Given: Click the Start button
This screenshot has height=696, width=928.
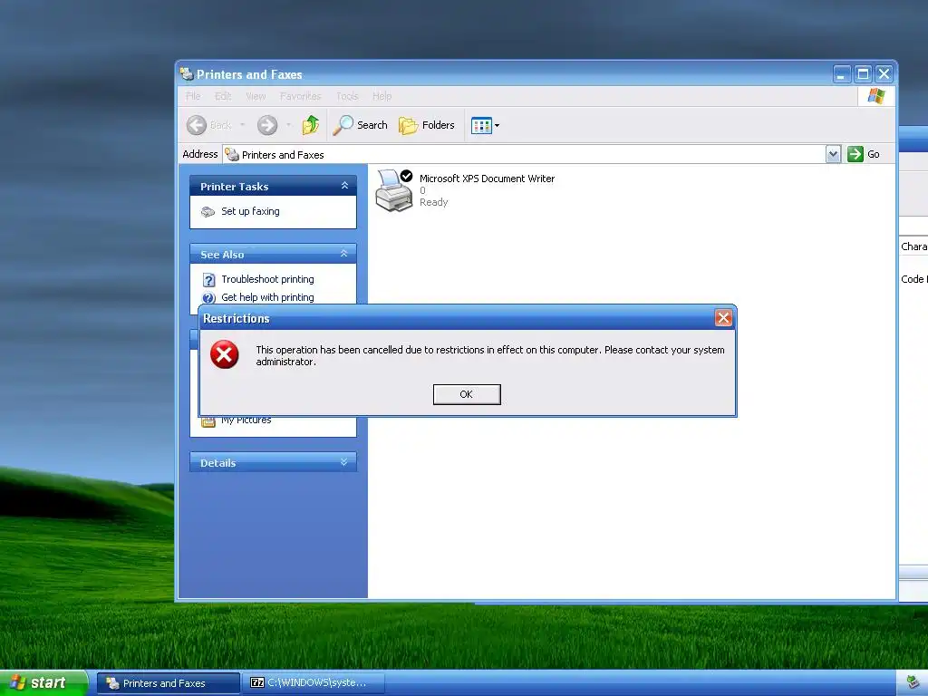Looking at the screenshot, I should [x=43, y=682].
